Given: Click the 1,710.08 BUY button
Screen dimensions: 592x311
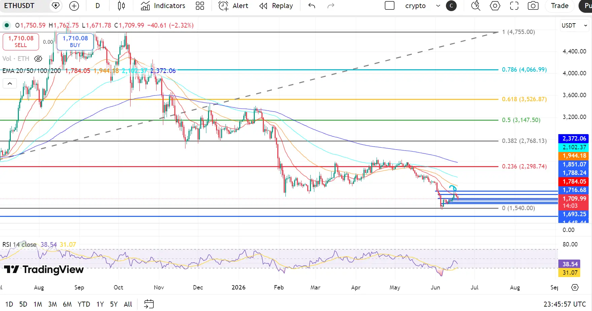Looking at the screenshot, I should [x=75, y=42].
